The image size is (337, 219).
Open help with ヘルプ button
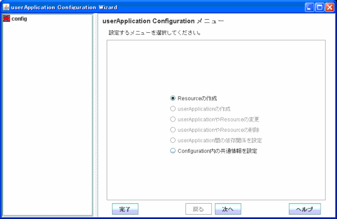[305, 209]
